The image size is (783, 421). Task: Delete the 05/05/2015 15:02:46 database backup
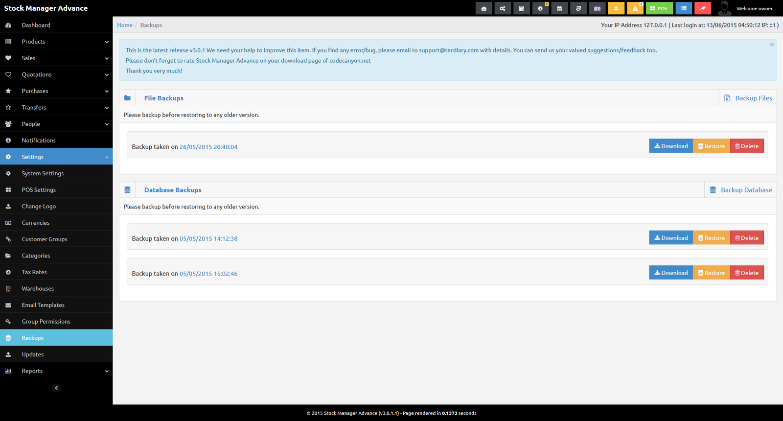(x=747, y=273)
